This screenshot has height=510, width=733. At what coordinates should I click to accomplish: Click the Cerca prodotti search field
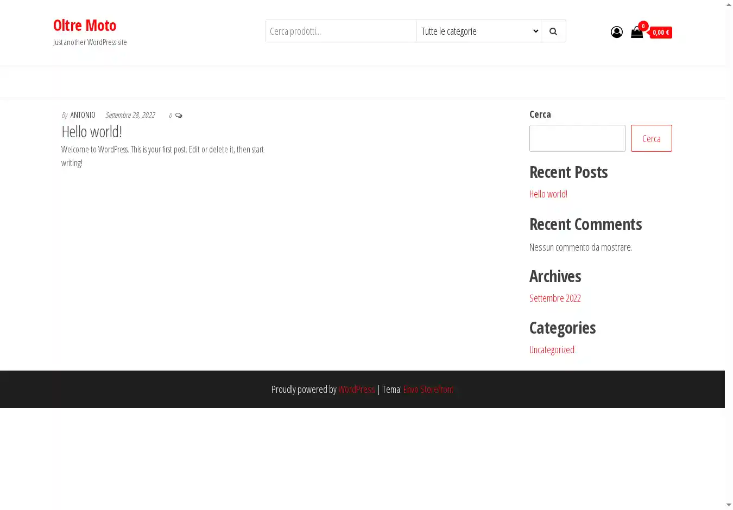coord(340,31)
